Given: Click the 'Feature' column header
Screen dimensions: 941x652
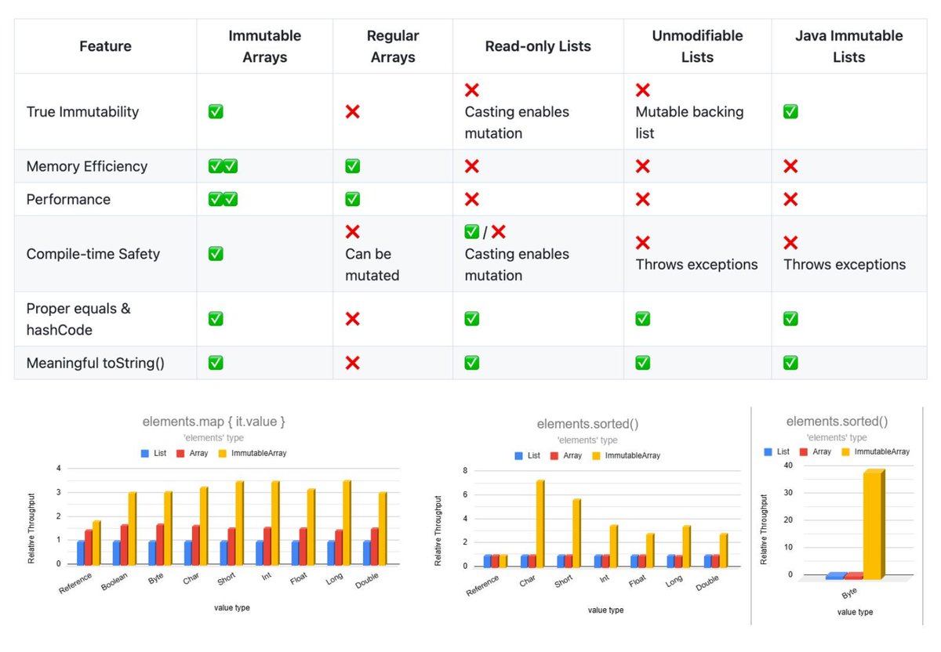Looking at the screenshot, I should [x=105, y=46].
